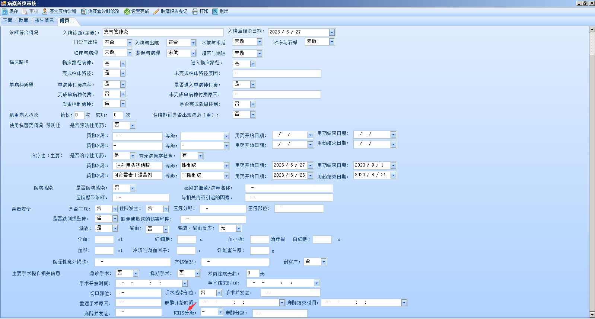This screenshot has width=595, height=319.
Task: Expand the 临床与病理 dropdown
Action: coord(130,53)
